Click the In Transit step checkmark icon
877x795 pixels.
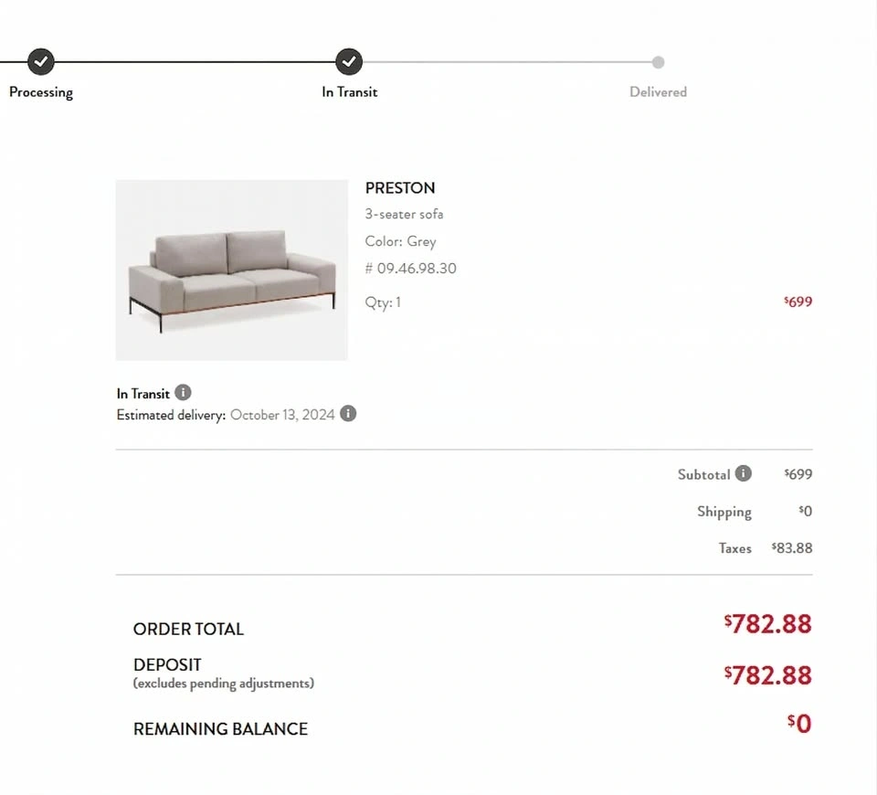(349, 62)
